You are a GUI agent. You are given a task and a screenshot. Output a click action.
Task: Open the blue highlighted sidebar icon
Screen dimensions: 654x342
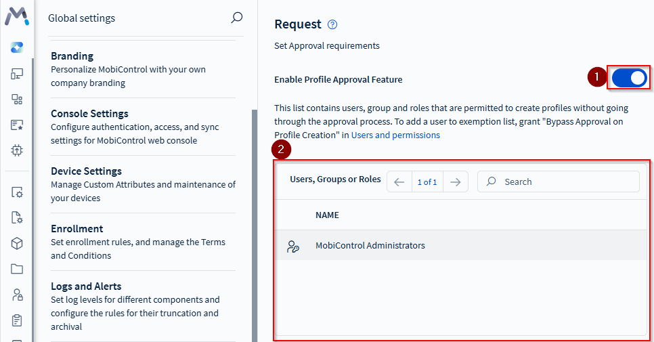(x=17, y=47)
